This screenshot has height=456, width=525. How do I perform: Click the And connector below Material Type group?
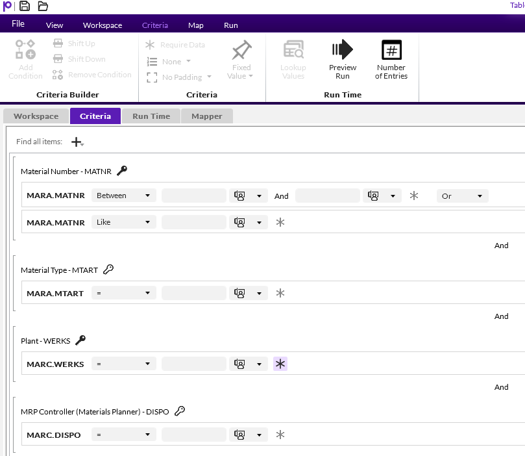click(x=501, y=316)
